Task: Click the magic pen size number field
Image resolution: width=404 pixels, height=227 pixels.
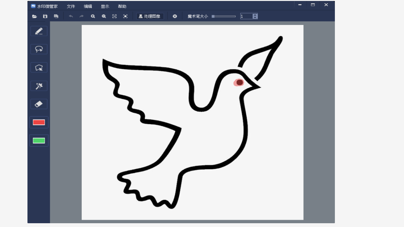Action: tap(246, 16)
